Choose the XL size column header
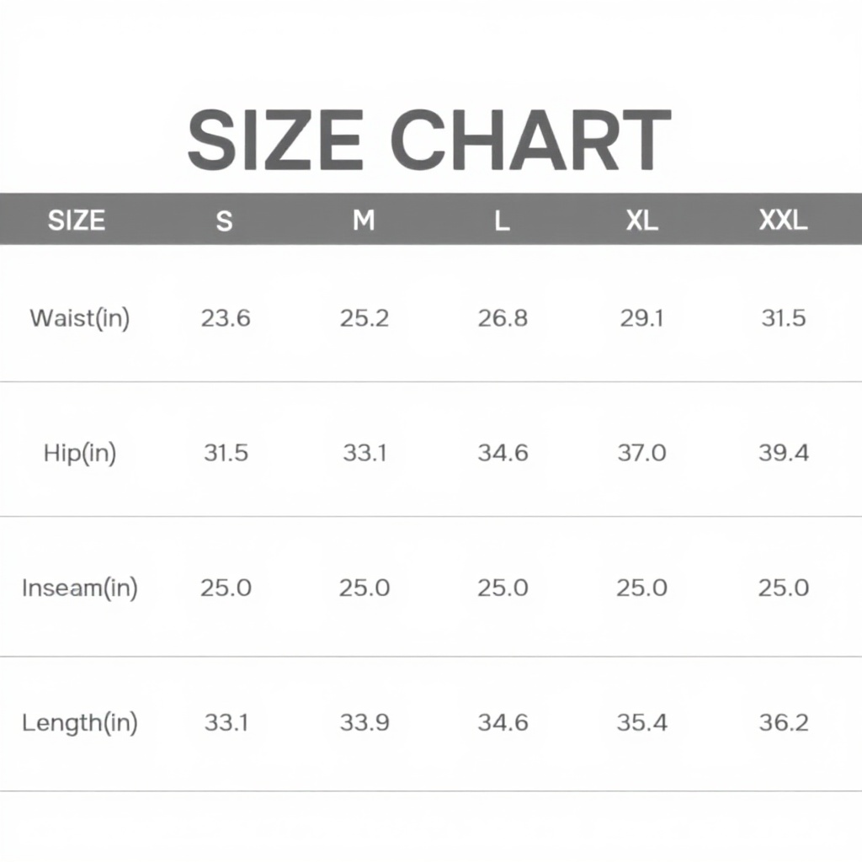862x862 pixels. click(641, 221)
